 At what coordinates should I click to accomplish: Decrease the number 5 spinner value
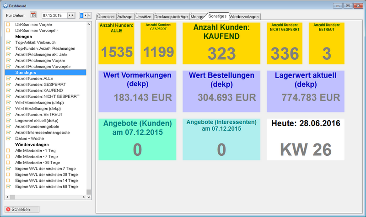[x=85, y=16]
